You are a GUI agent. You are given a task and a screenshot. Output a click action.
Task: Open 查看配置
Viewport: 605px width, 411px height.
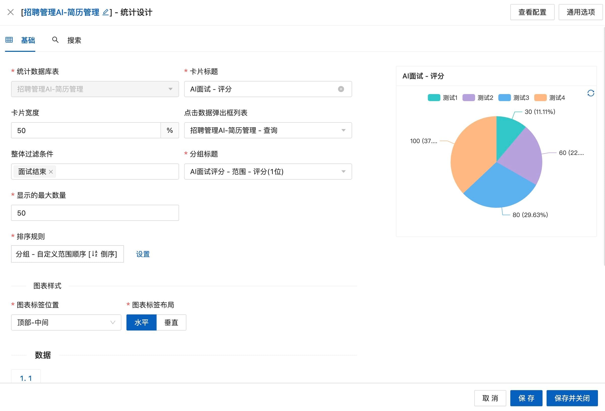click(532, 12)
